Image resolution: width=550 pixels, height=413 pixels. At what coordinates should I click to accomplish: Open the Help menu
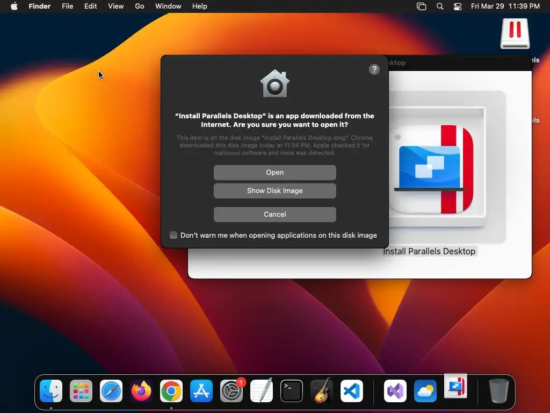[x=200, y=6]
